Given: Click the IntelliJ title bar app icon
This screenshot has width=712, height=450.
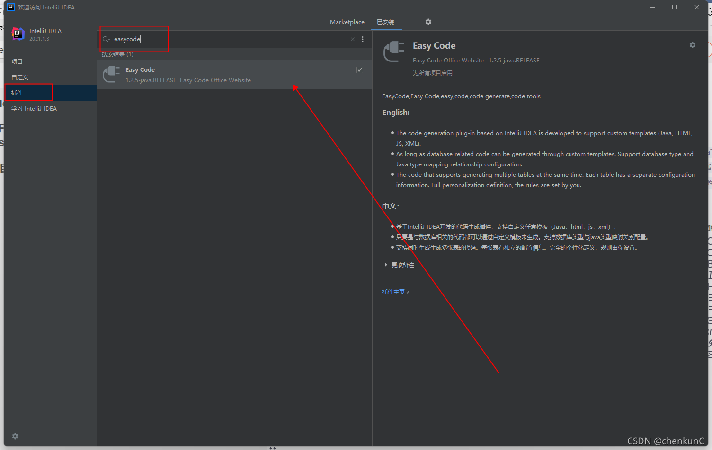Looking at the screenshot, I should 11,7.
